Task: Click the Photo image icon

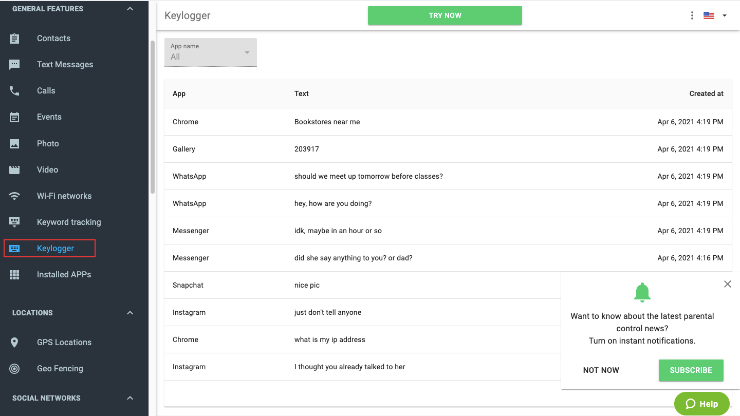Action: point(14,144)
